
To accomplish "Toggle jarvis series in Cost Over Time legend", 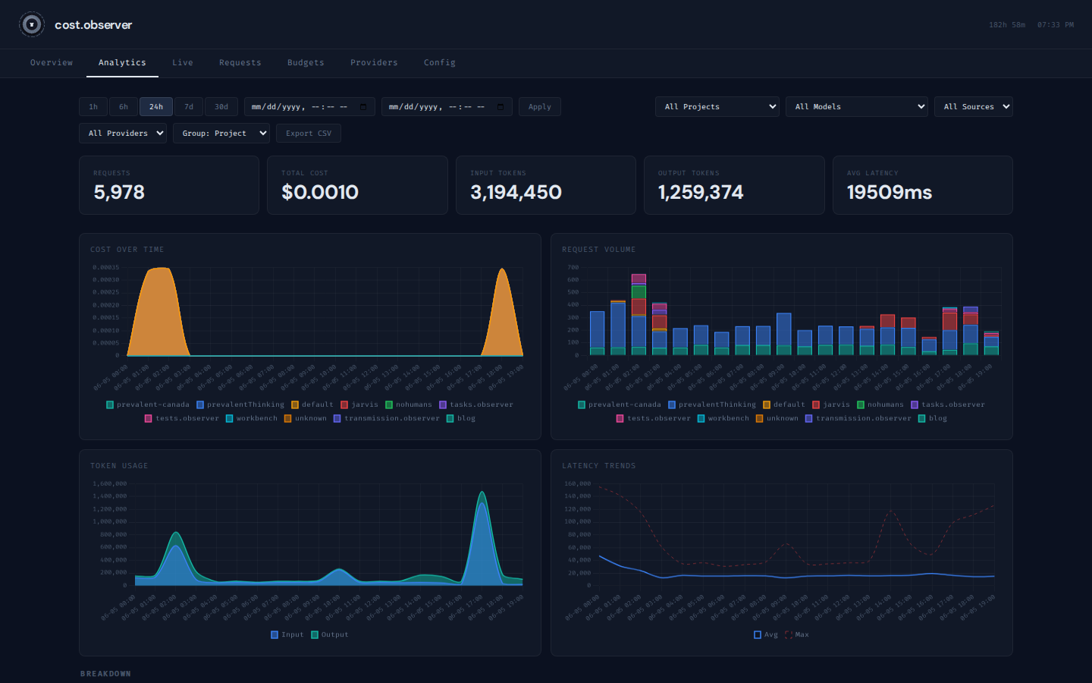I will click(359, 404).
